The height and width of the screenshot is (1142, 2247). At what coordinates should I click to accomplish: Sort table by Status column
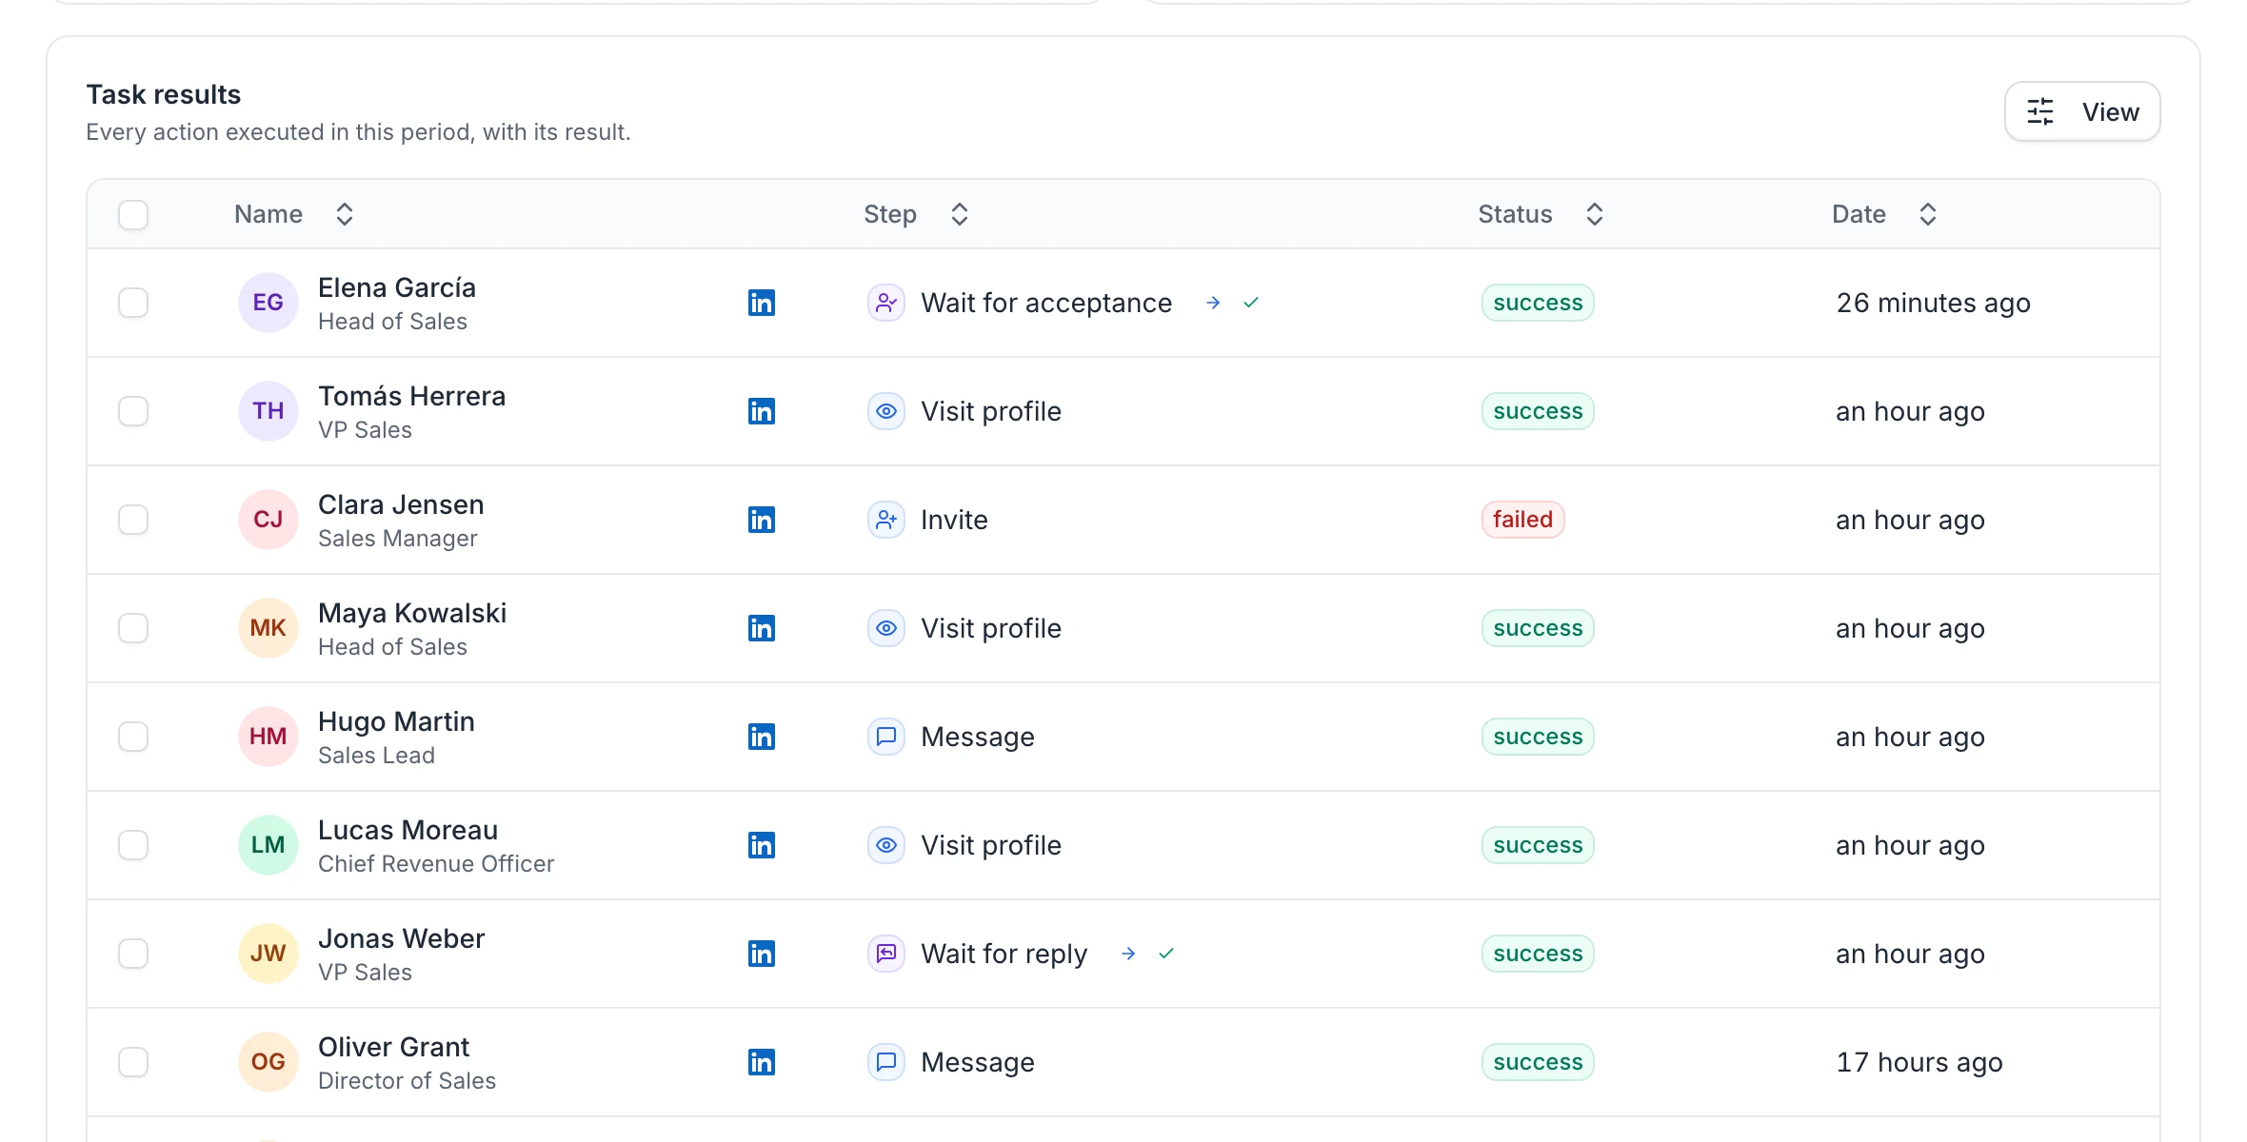tap(1541, 214)
